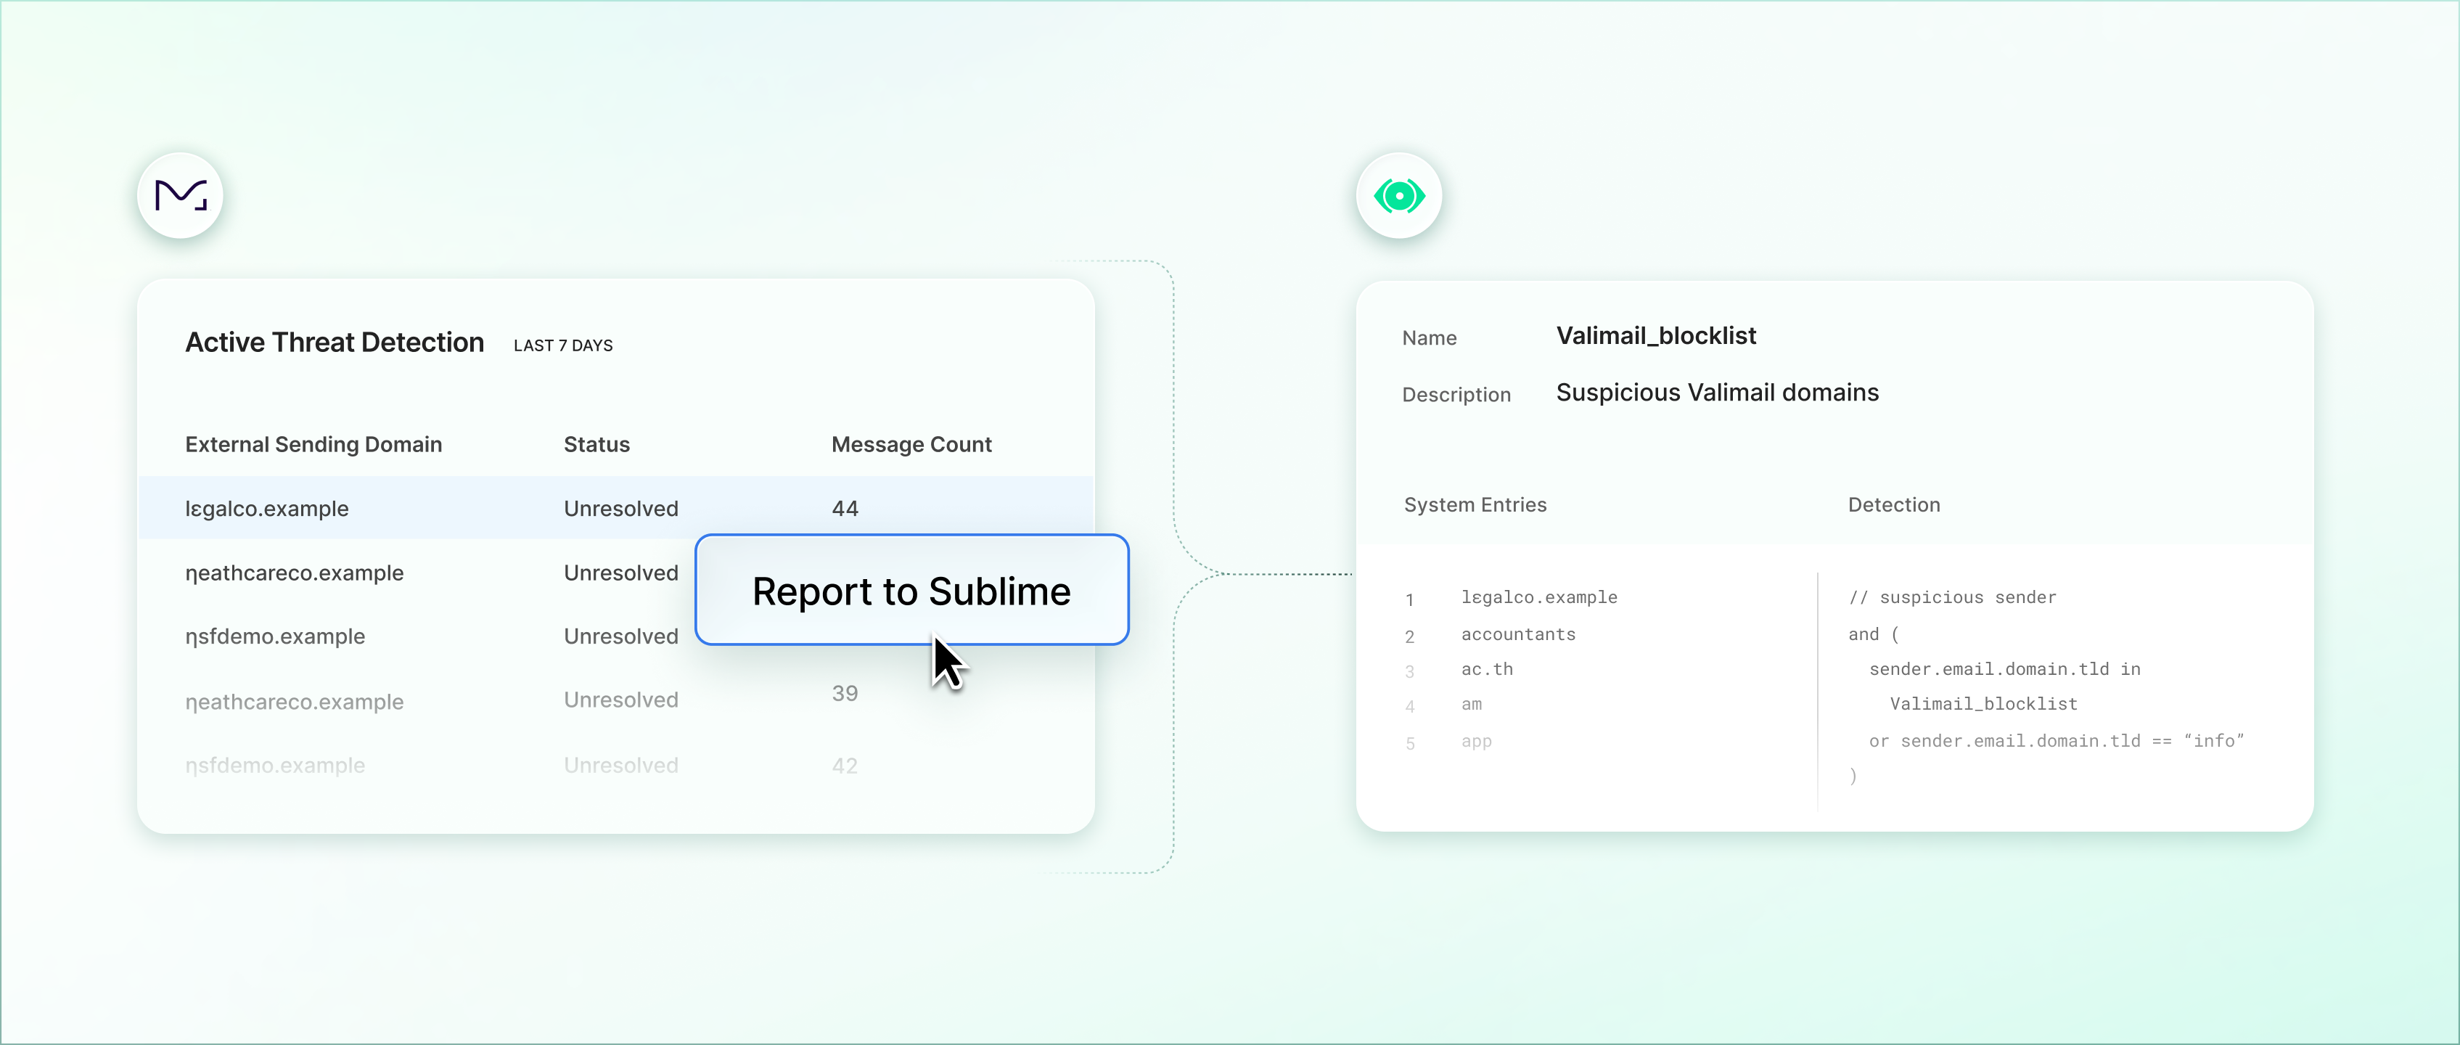The image size is (2460, 1045).
Task: Select the accountants system entry
Action: 1518,634
